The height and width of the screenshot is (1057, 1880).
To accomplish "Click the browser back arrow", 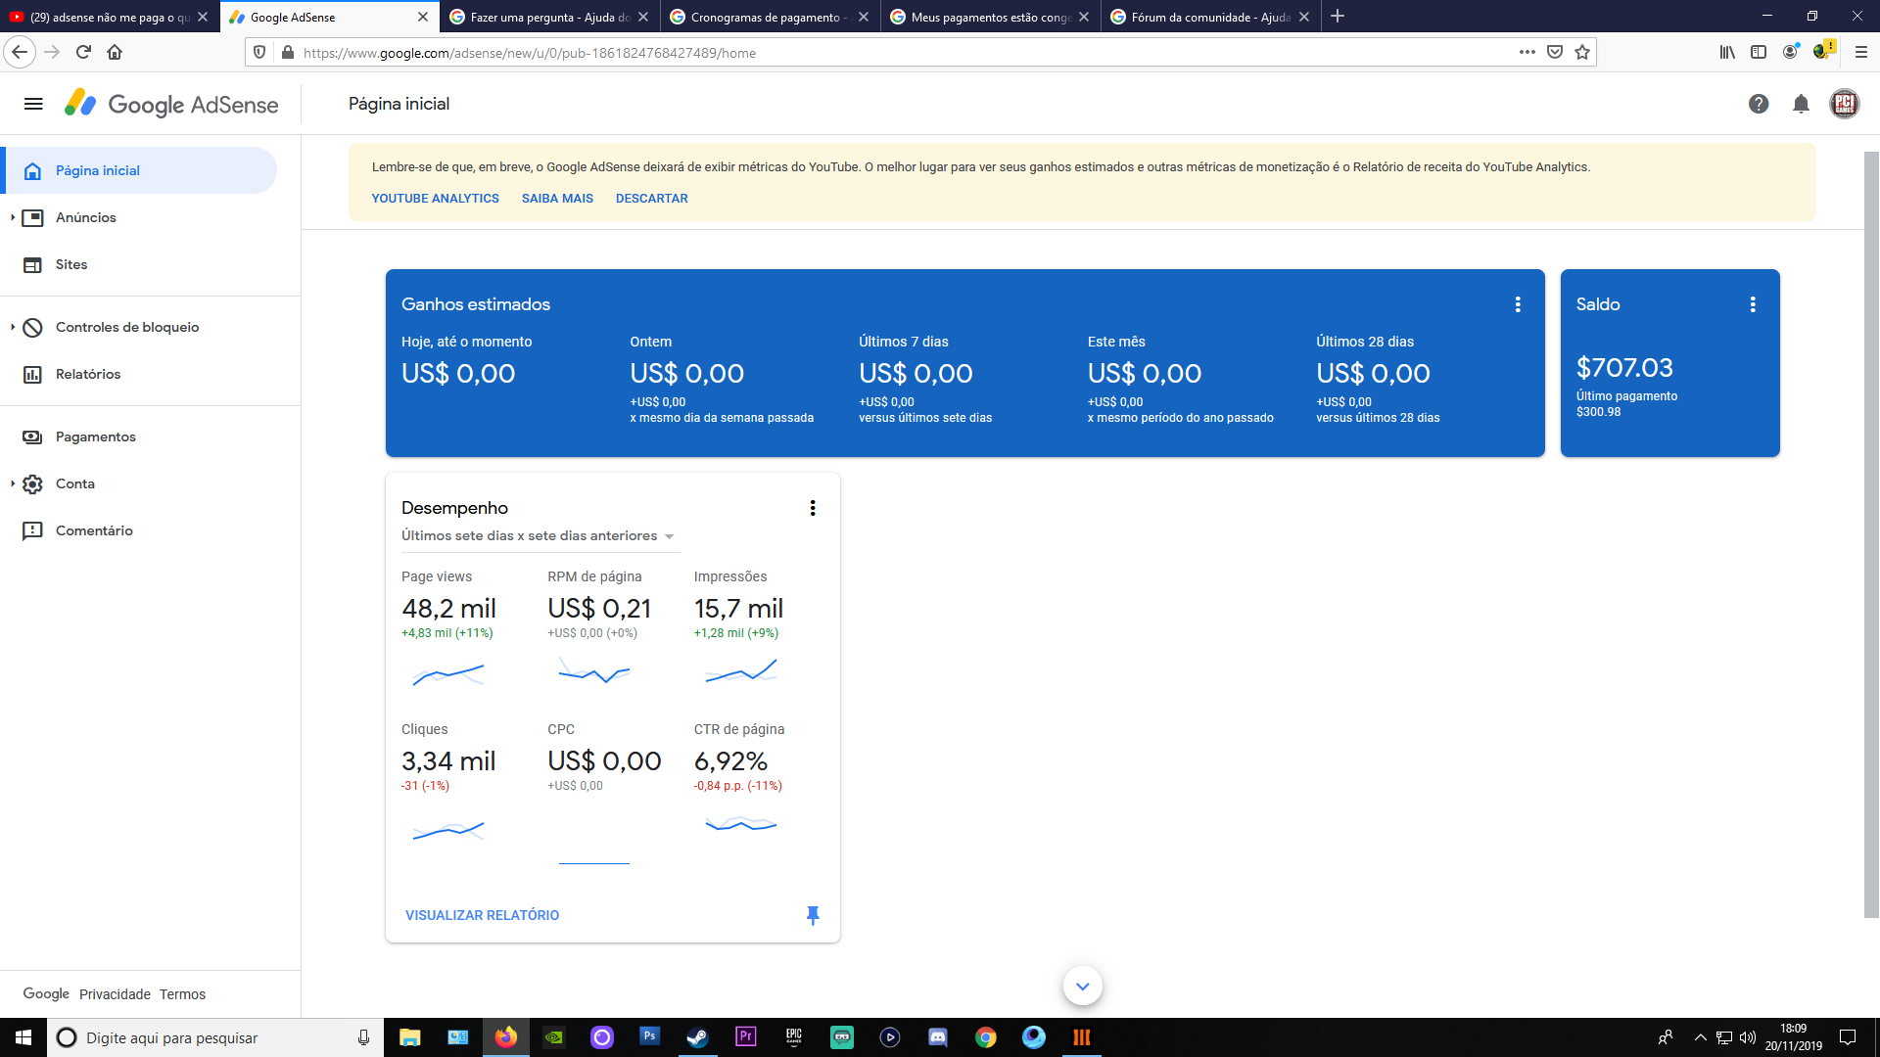I will click(20, 52).
